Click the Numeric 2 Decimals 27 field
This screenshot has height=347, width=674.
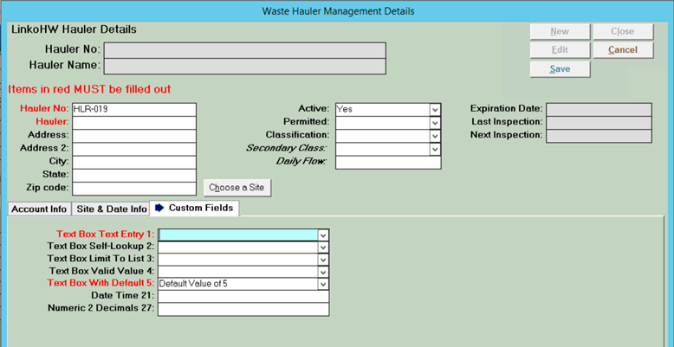point(243,309)
